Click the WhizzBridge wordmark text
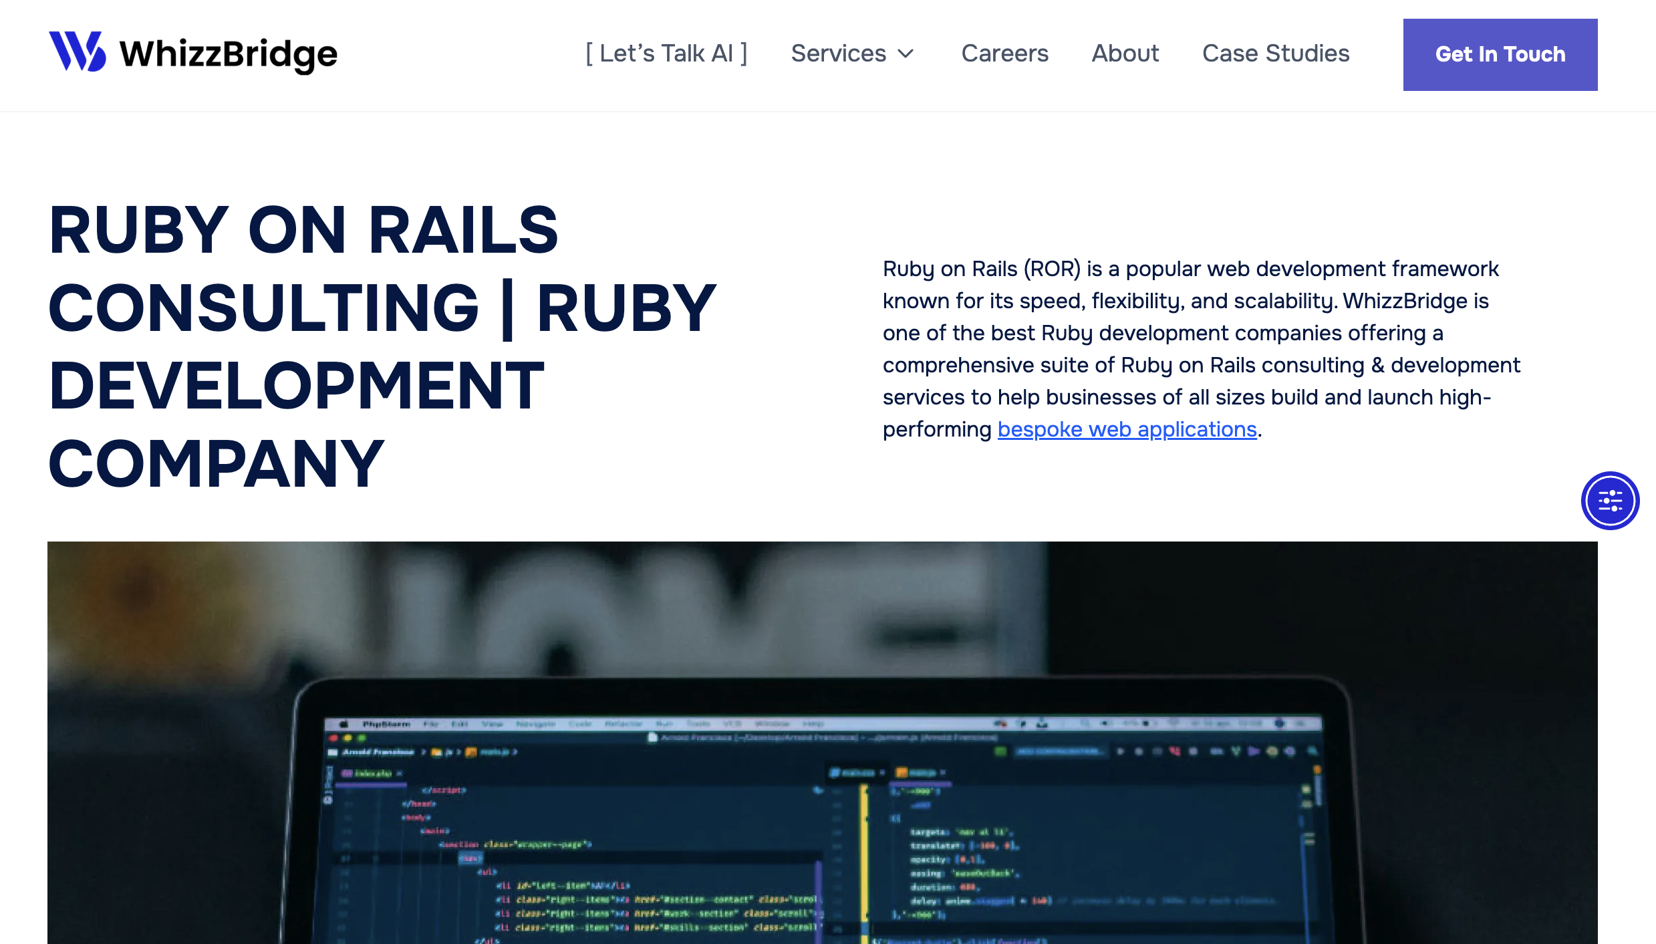1656x944 pixels. 229,54
